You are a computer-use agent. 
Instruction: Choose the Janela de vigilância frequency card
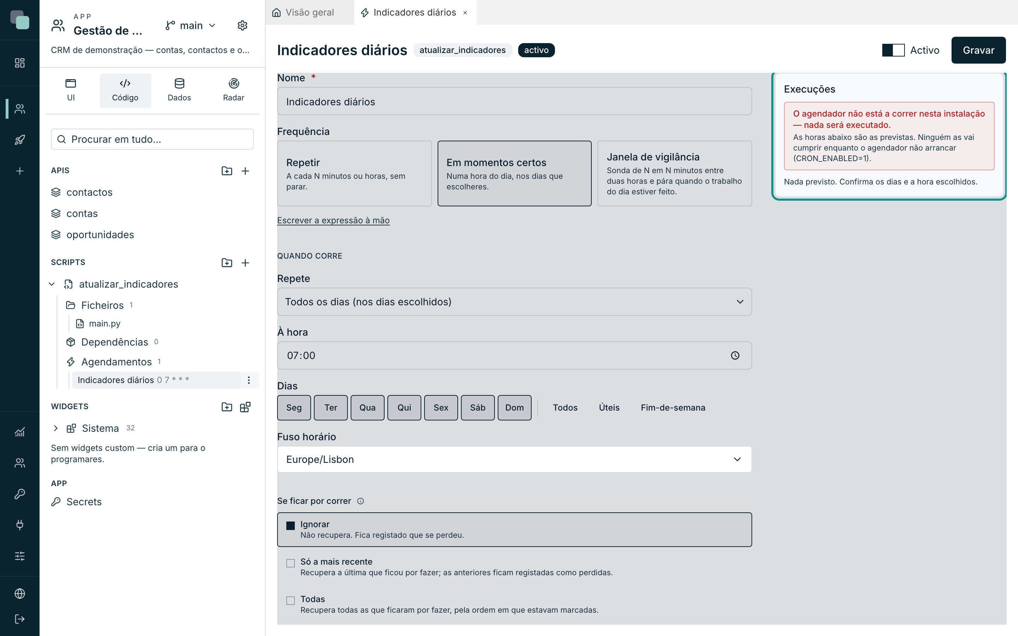[x=674, y=173]
